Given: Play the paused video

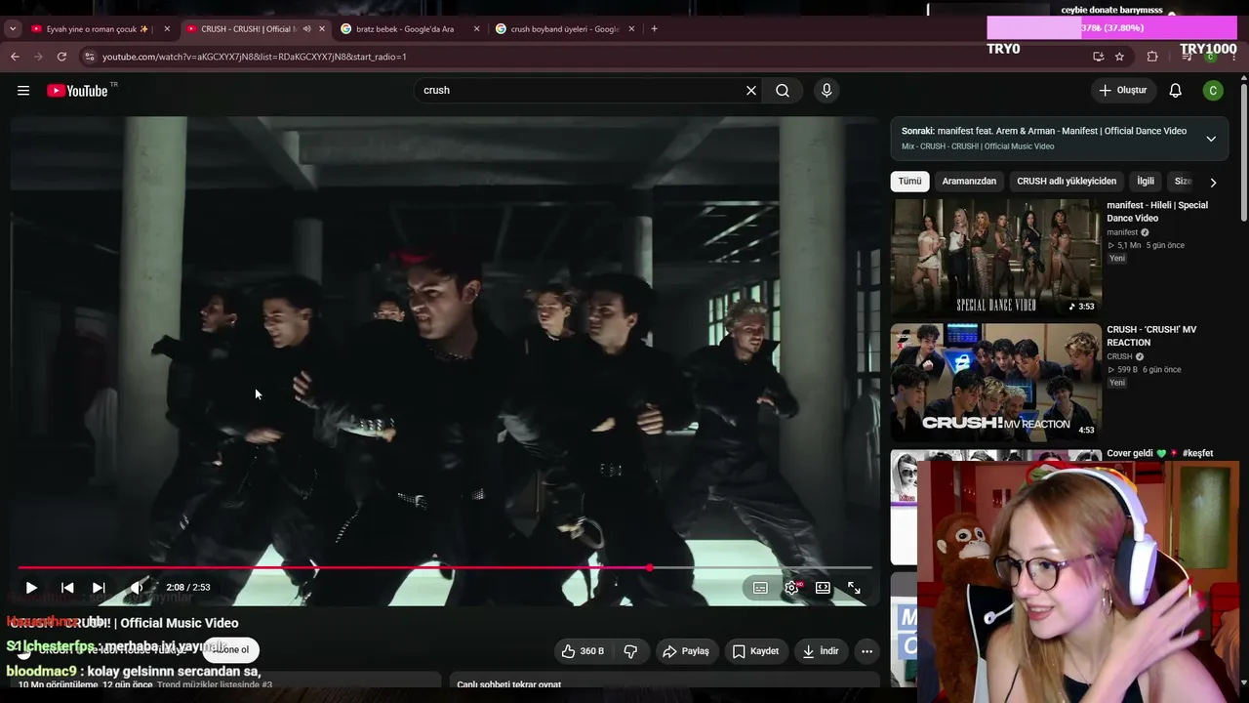Looking at the screenshot, I should tap(31, 588).
